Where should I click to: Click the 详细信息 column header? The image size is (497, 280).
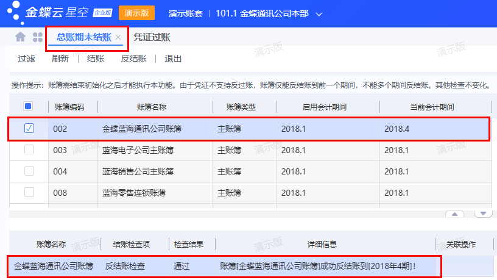[x=322, y=244]
